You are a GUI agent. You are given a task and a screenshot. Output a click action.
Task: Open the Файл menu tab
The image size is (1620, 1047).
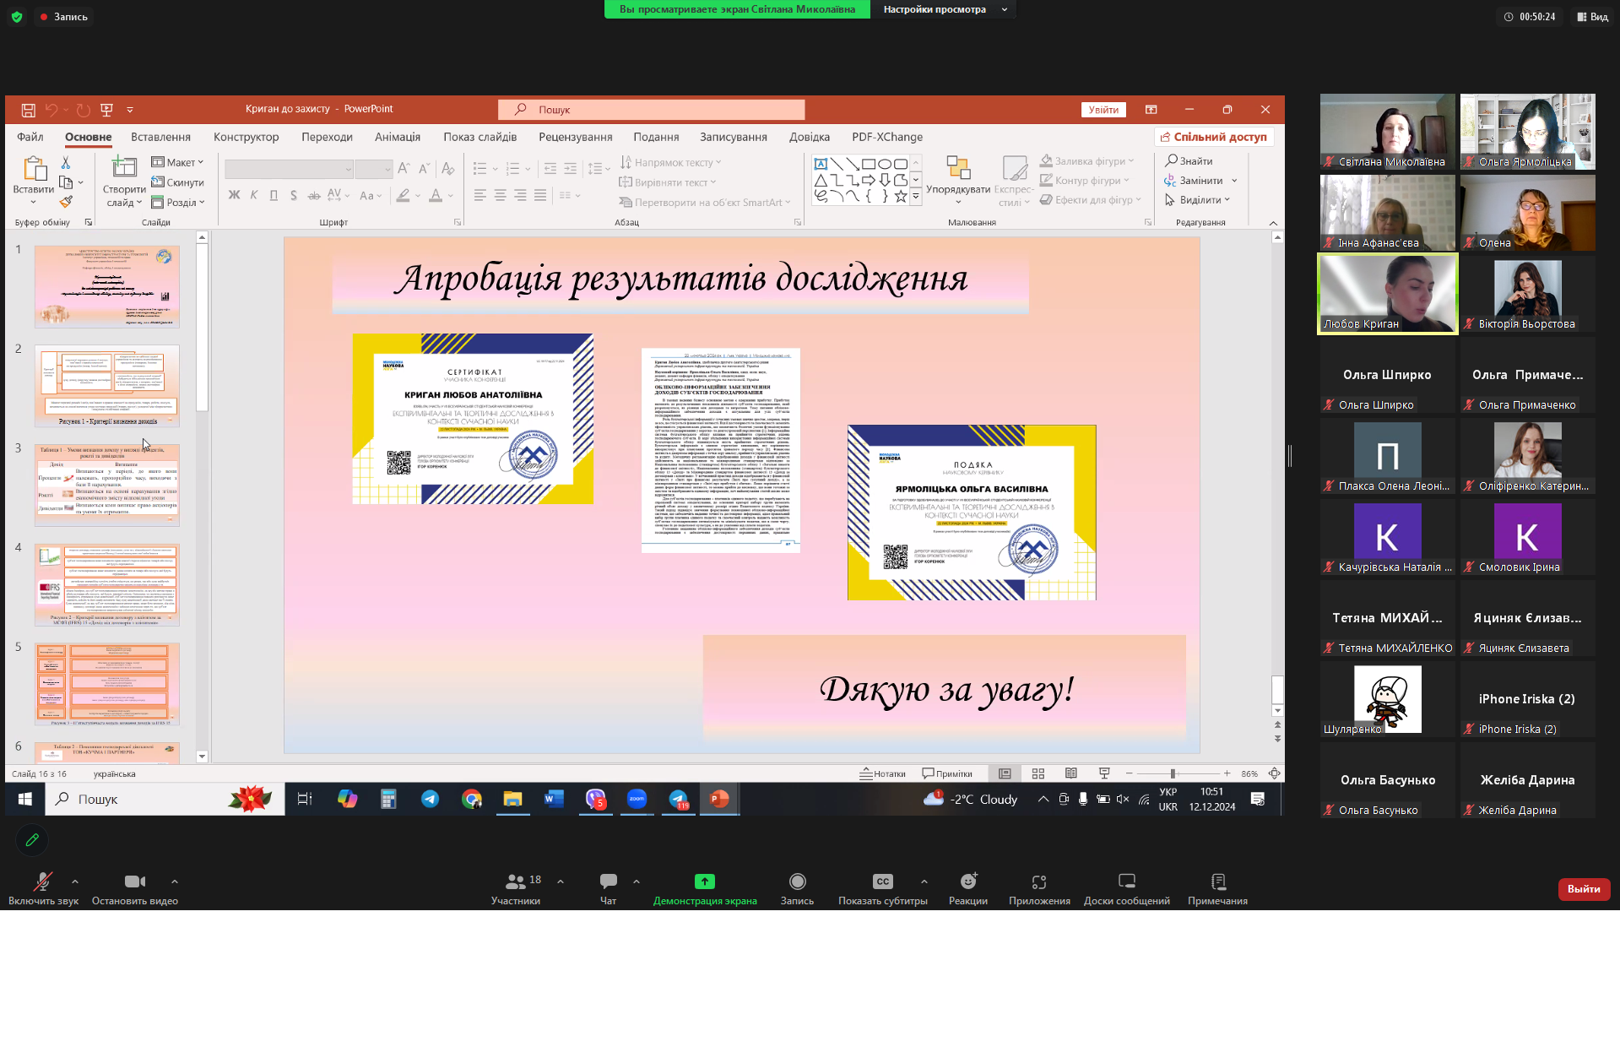pyautogui.click(x=30, y=137)
